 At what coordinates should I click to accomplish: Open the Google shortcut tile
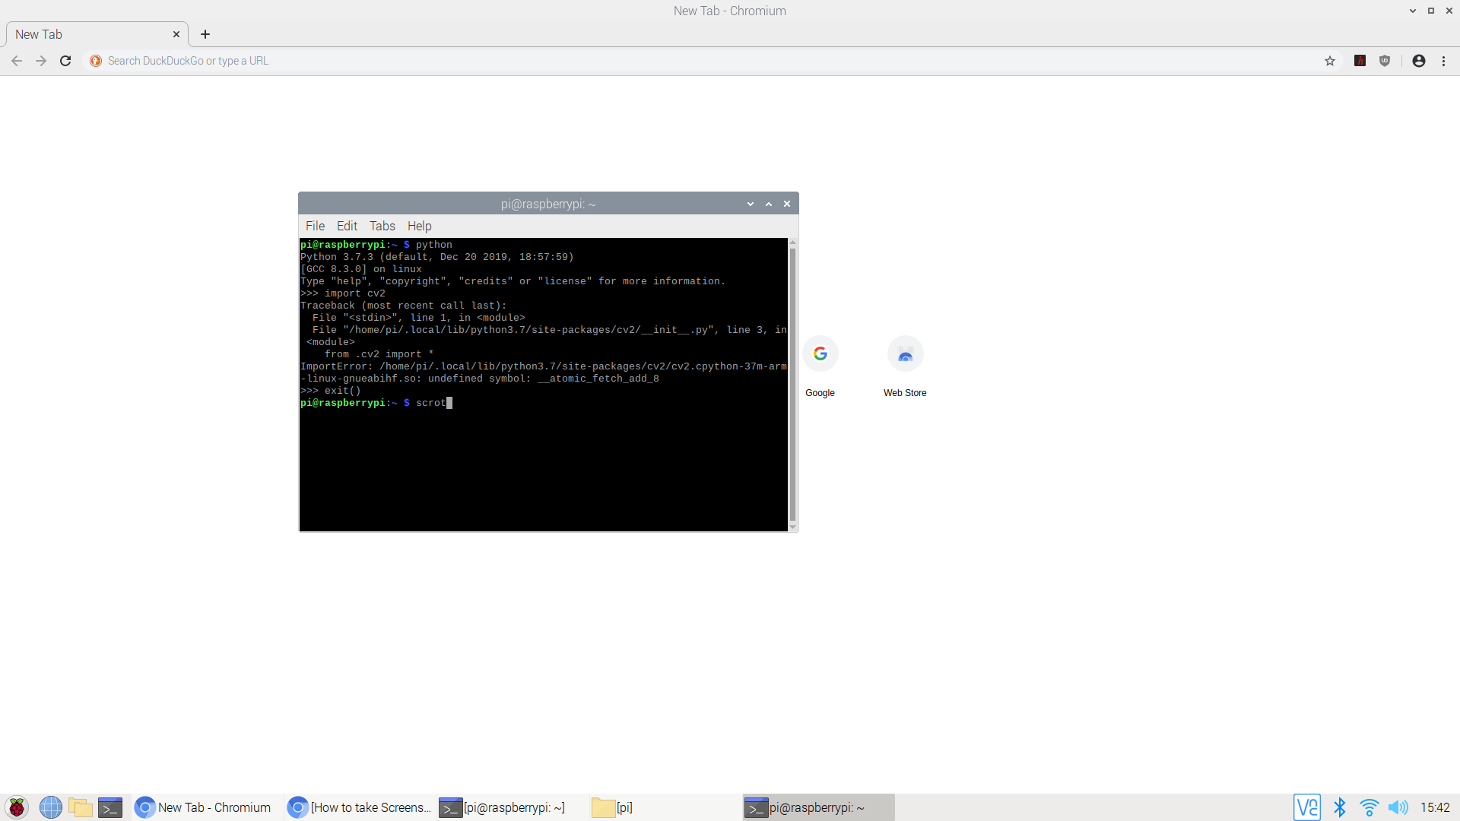820,367
